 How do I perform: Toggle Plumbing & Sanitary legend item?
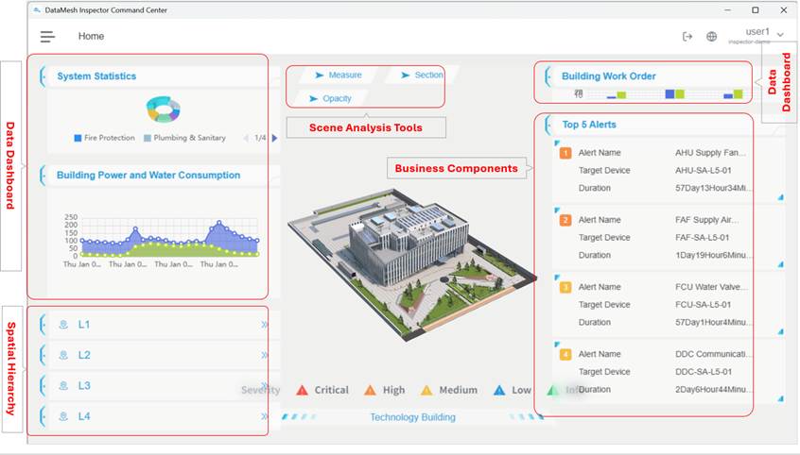point(184,138)
